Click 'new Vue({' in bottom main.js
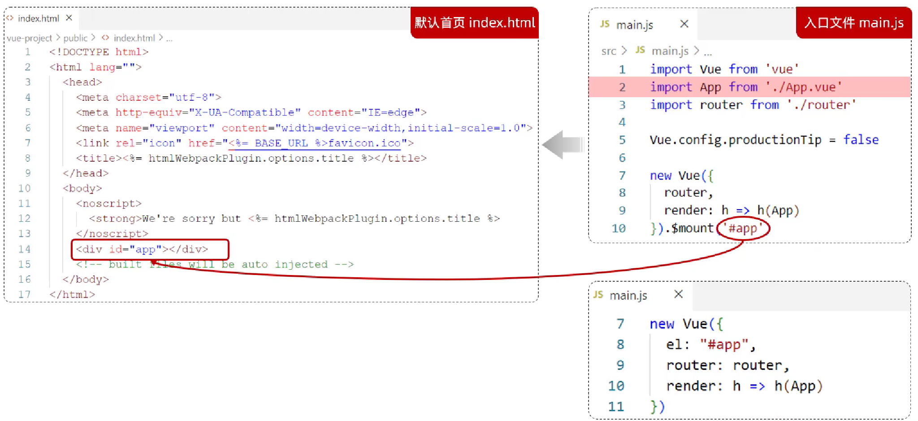918x421 pixels. click(686, 324)
